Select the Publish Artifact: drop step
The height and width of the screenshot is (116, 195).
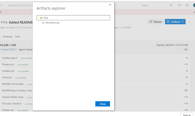coord(13,97)
